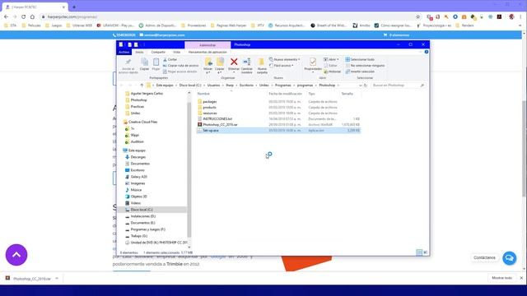Click the Explorer ribbon help icon
This screenshot has height=296, width=527.
[427, 52]
